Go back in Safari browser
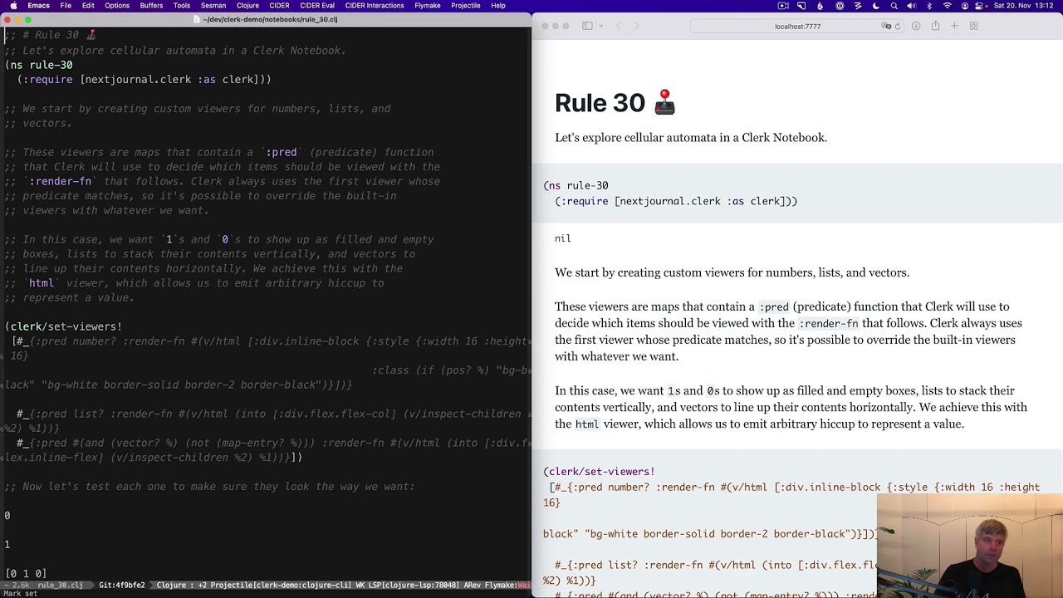The width and height of the screenshot is (1063, 598). point(619,27)
